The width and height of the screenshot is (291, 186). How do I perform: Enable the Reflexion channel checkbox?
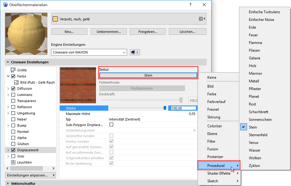coord(13,107)
